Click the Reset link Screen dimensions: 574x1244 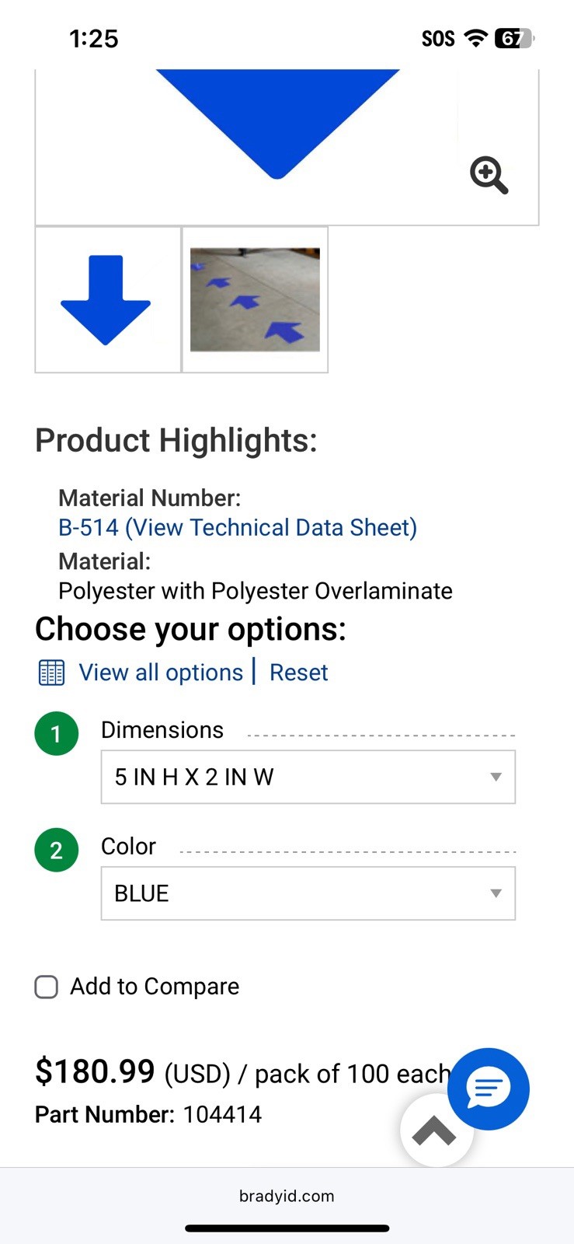tap(299, 673)
